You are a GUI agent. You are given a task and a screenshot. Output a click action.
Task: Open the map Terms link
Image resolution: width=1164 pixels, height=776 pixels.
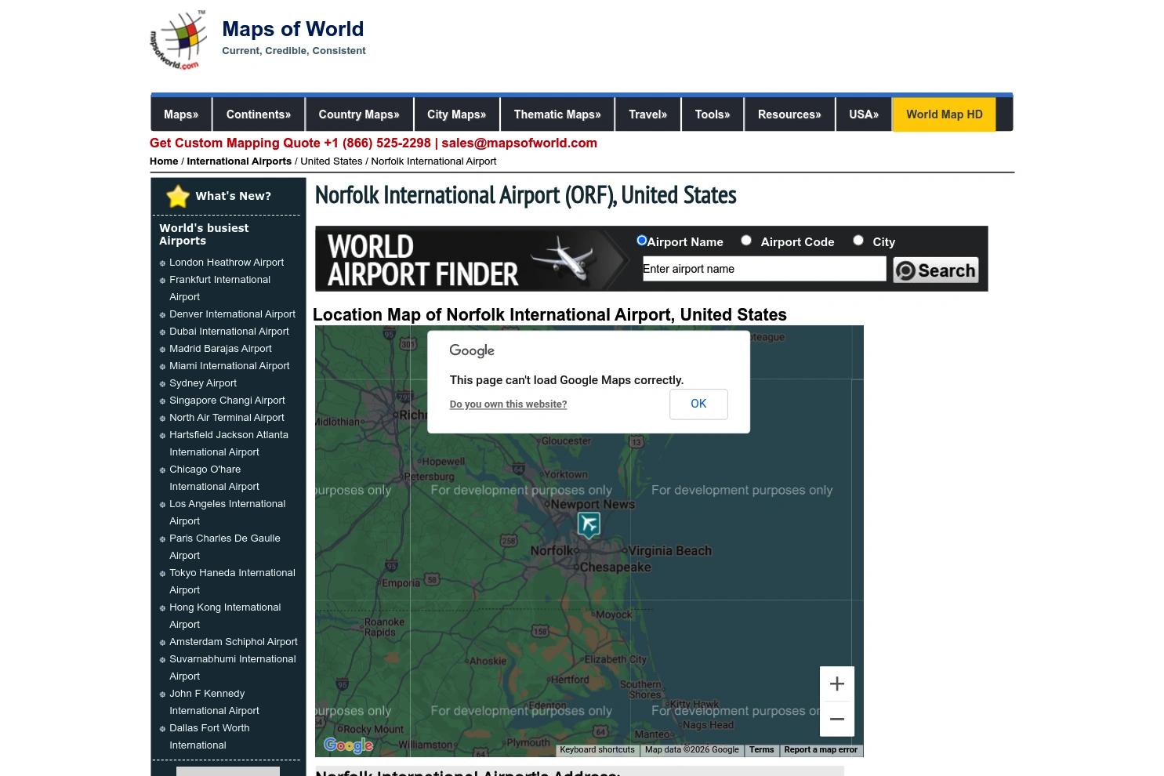(761, 750)
